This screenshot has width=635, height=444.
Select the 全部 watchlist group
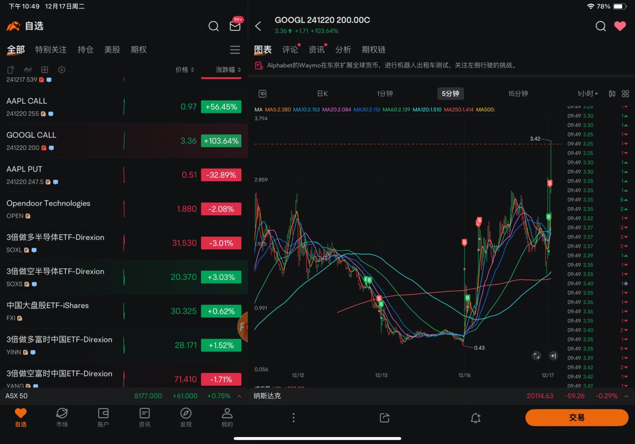pos(16,50)
